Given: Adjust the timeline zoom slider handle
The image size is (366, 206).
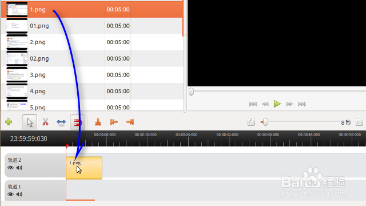Looking at the screenshot, I should [x=265, y=122].
